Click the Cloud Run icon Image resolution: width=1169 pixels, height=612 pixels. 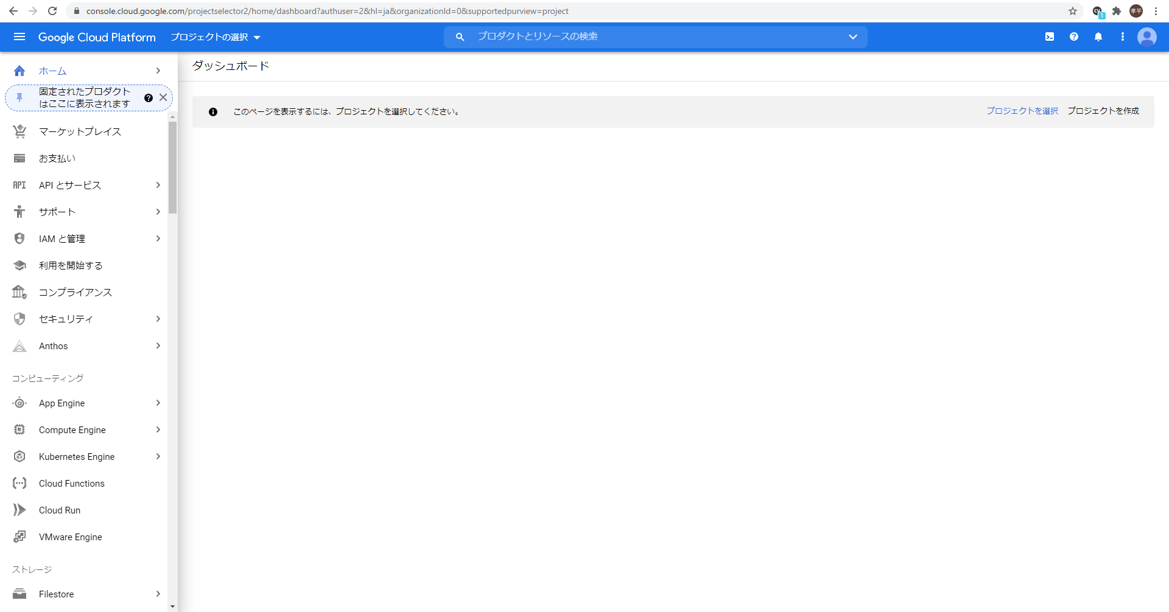(19, 510)
